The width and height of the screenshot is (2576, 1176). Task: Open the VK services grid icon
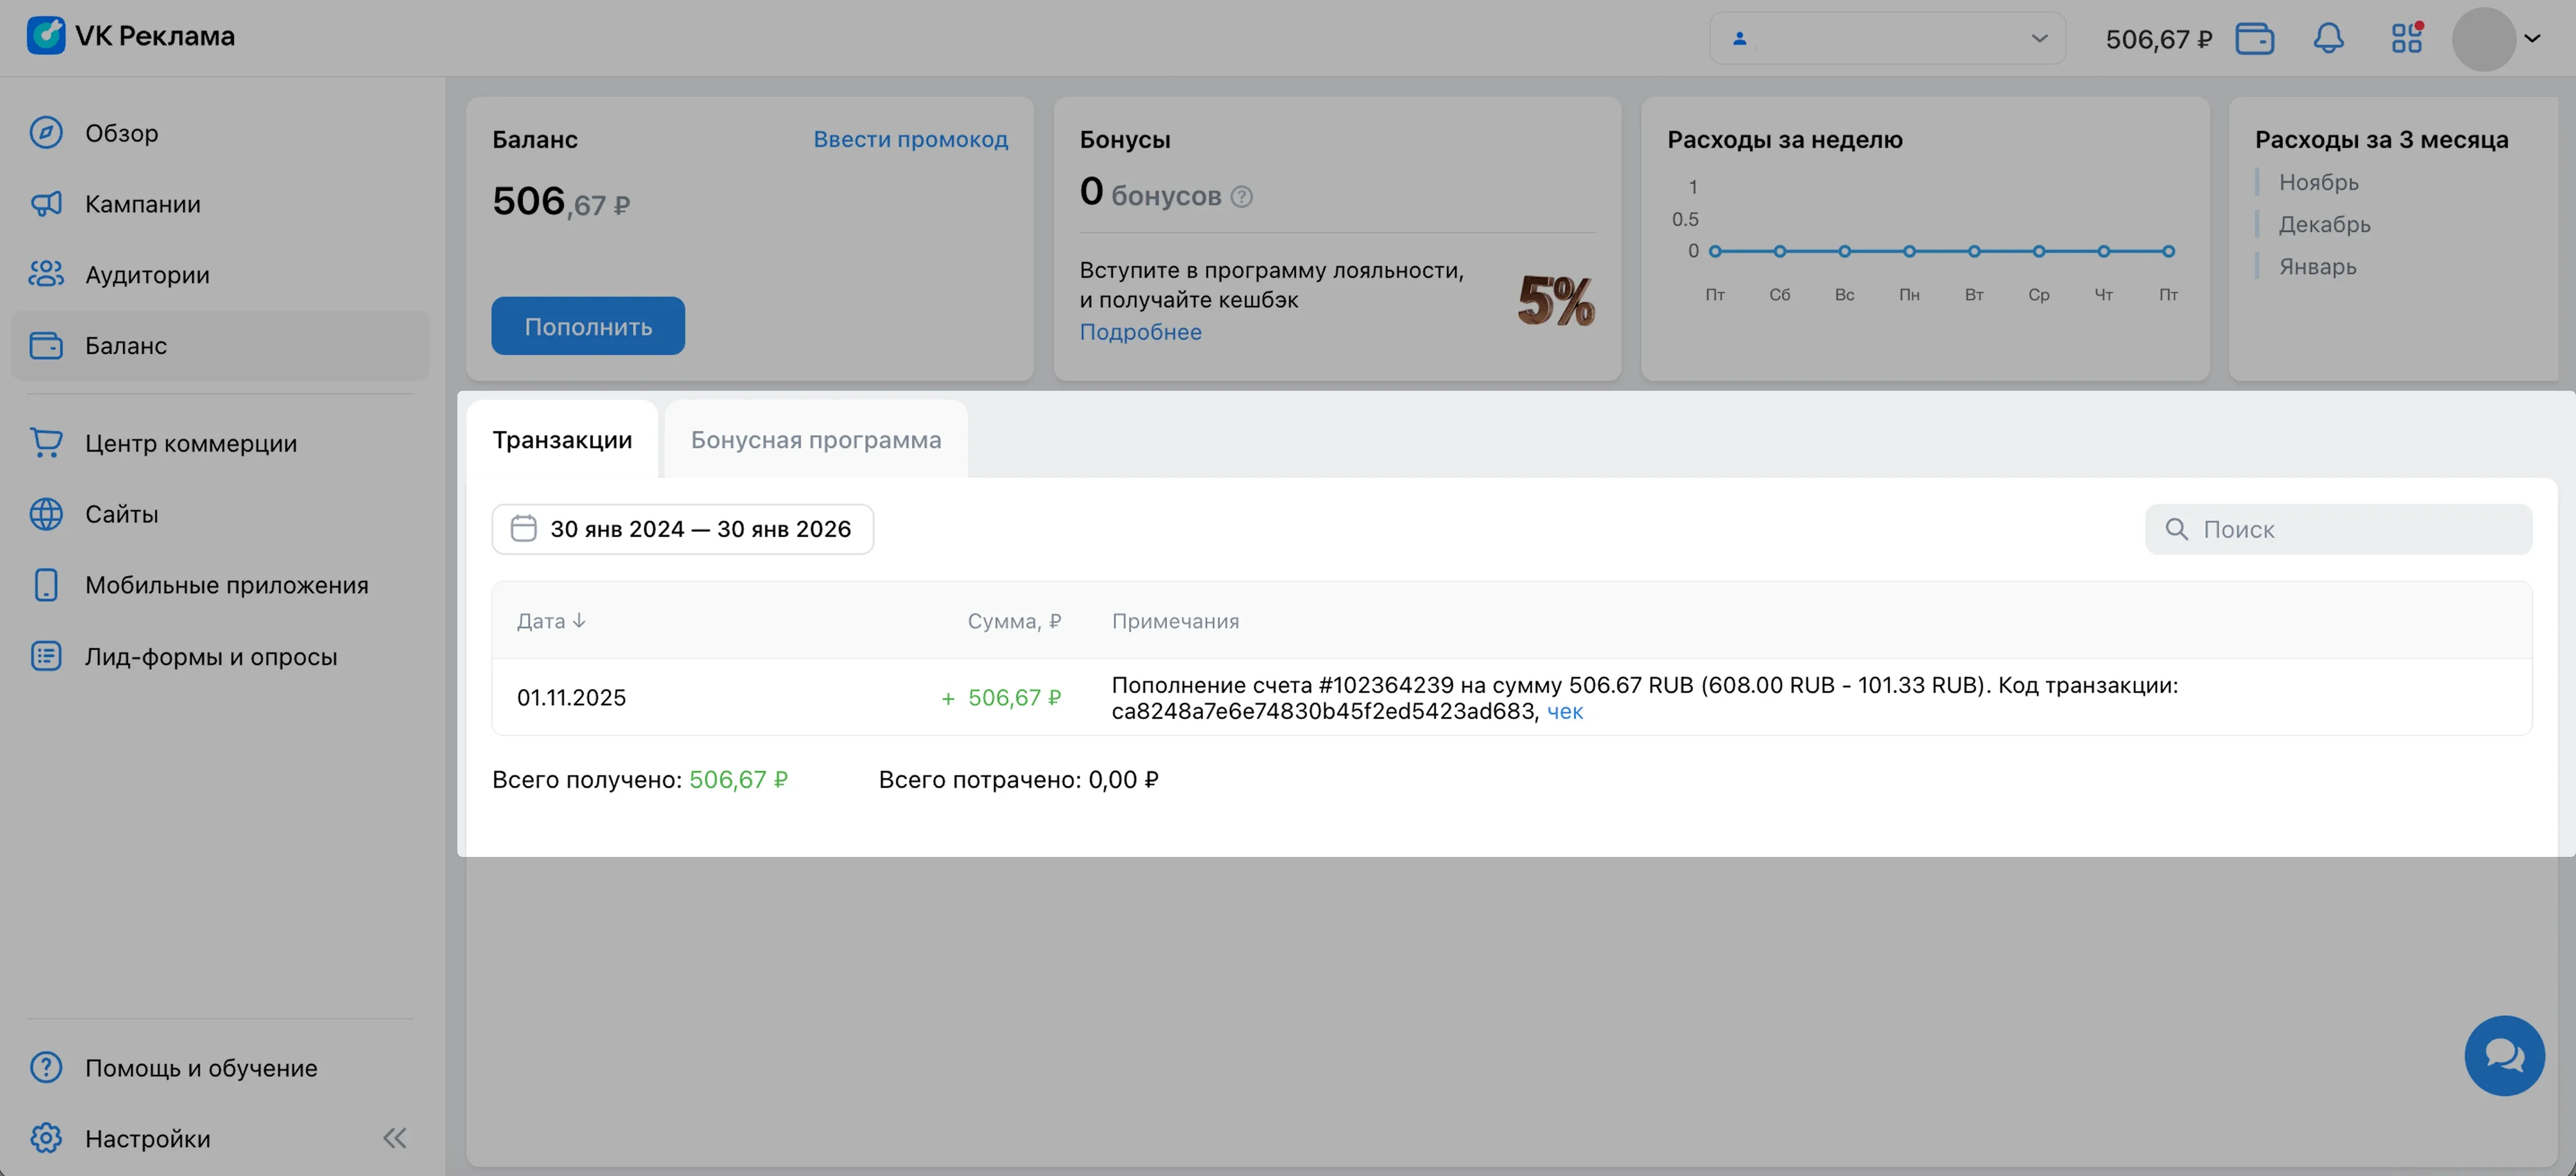pos(2406,39)
